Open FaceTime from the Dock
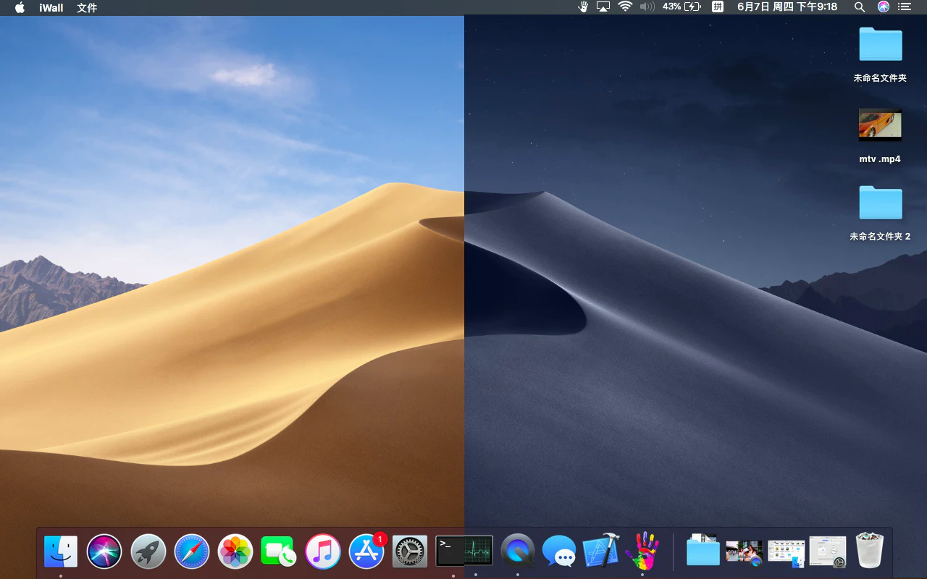Viewport: 927px width, 579px height. coord(279,551)
